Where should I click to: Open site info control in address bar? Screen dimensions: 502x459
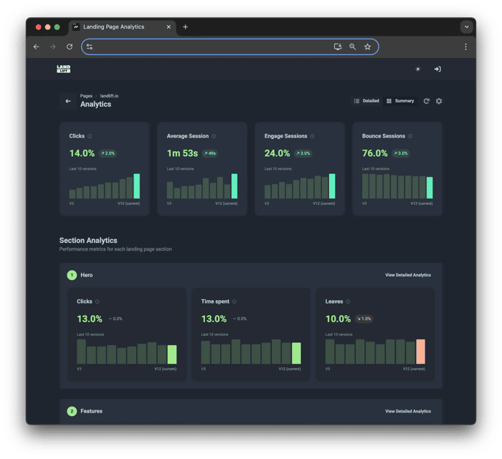(90, 47)
